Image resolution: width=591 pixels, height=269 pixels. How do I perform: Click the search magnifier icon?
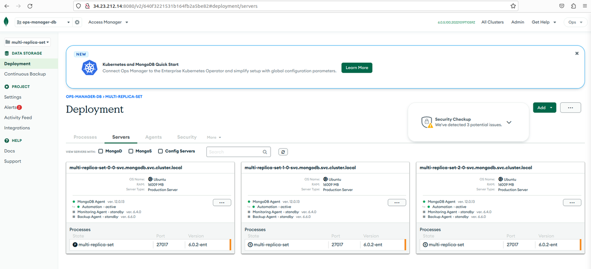pyautogui.click(x=265, y=152)
